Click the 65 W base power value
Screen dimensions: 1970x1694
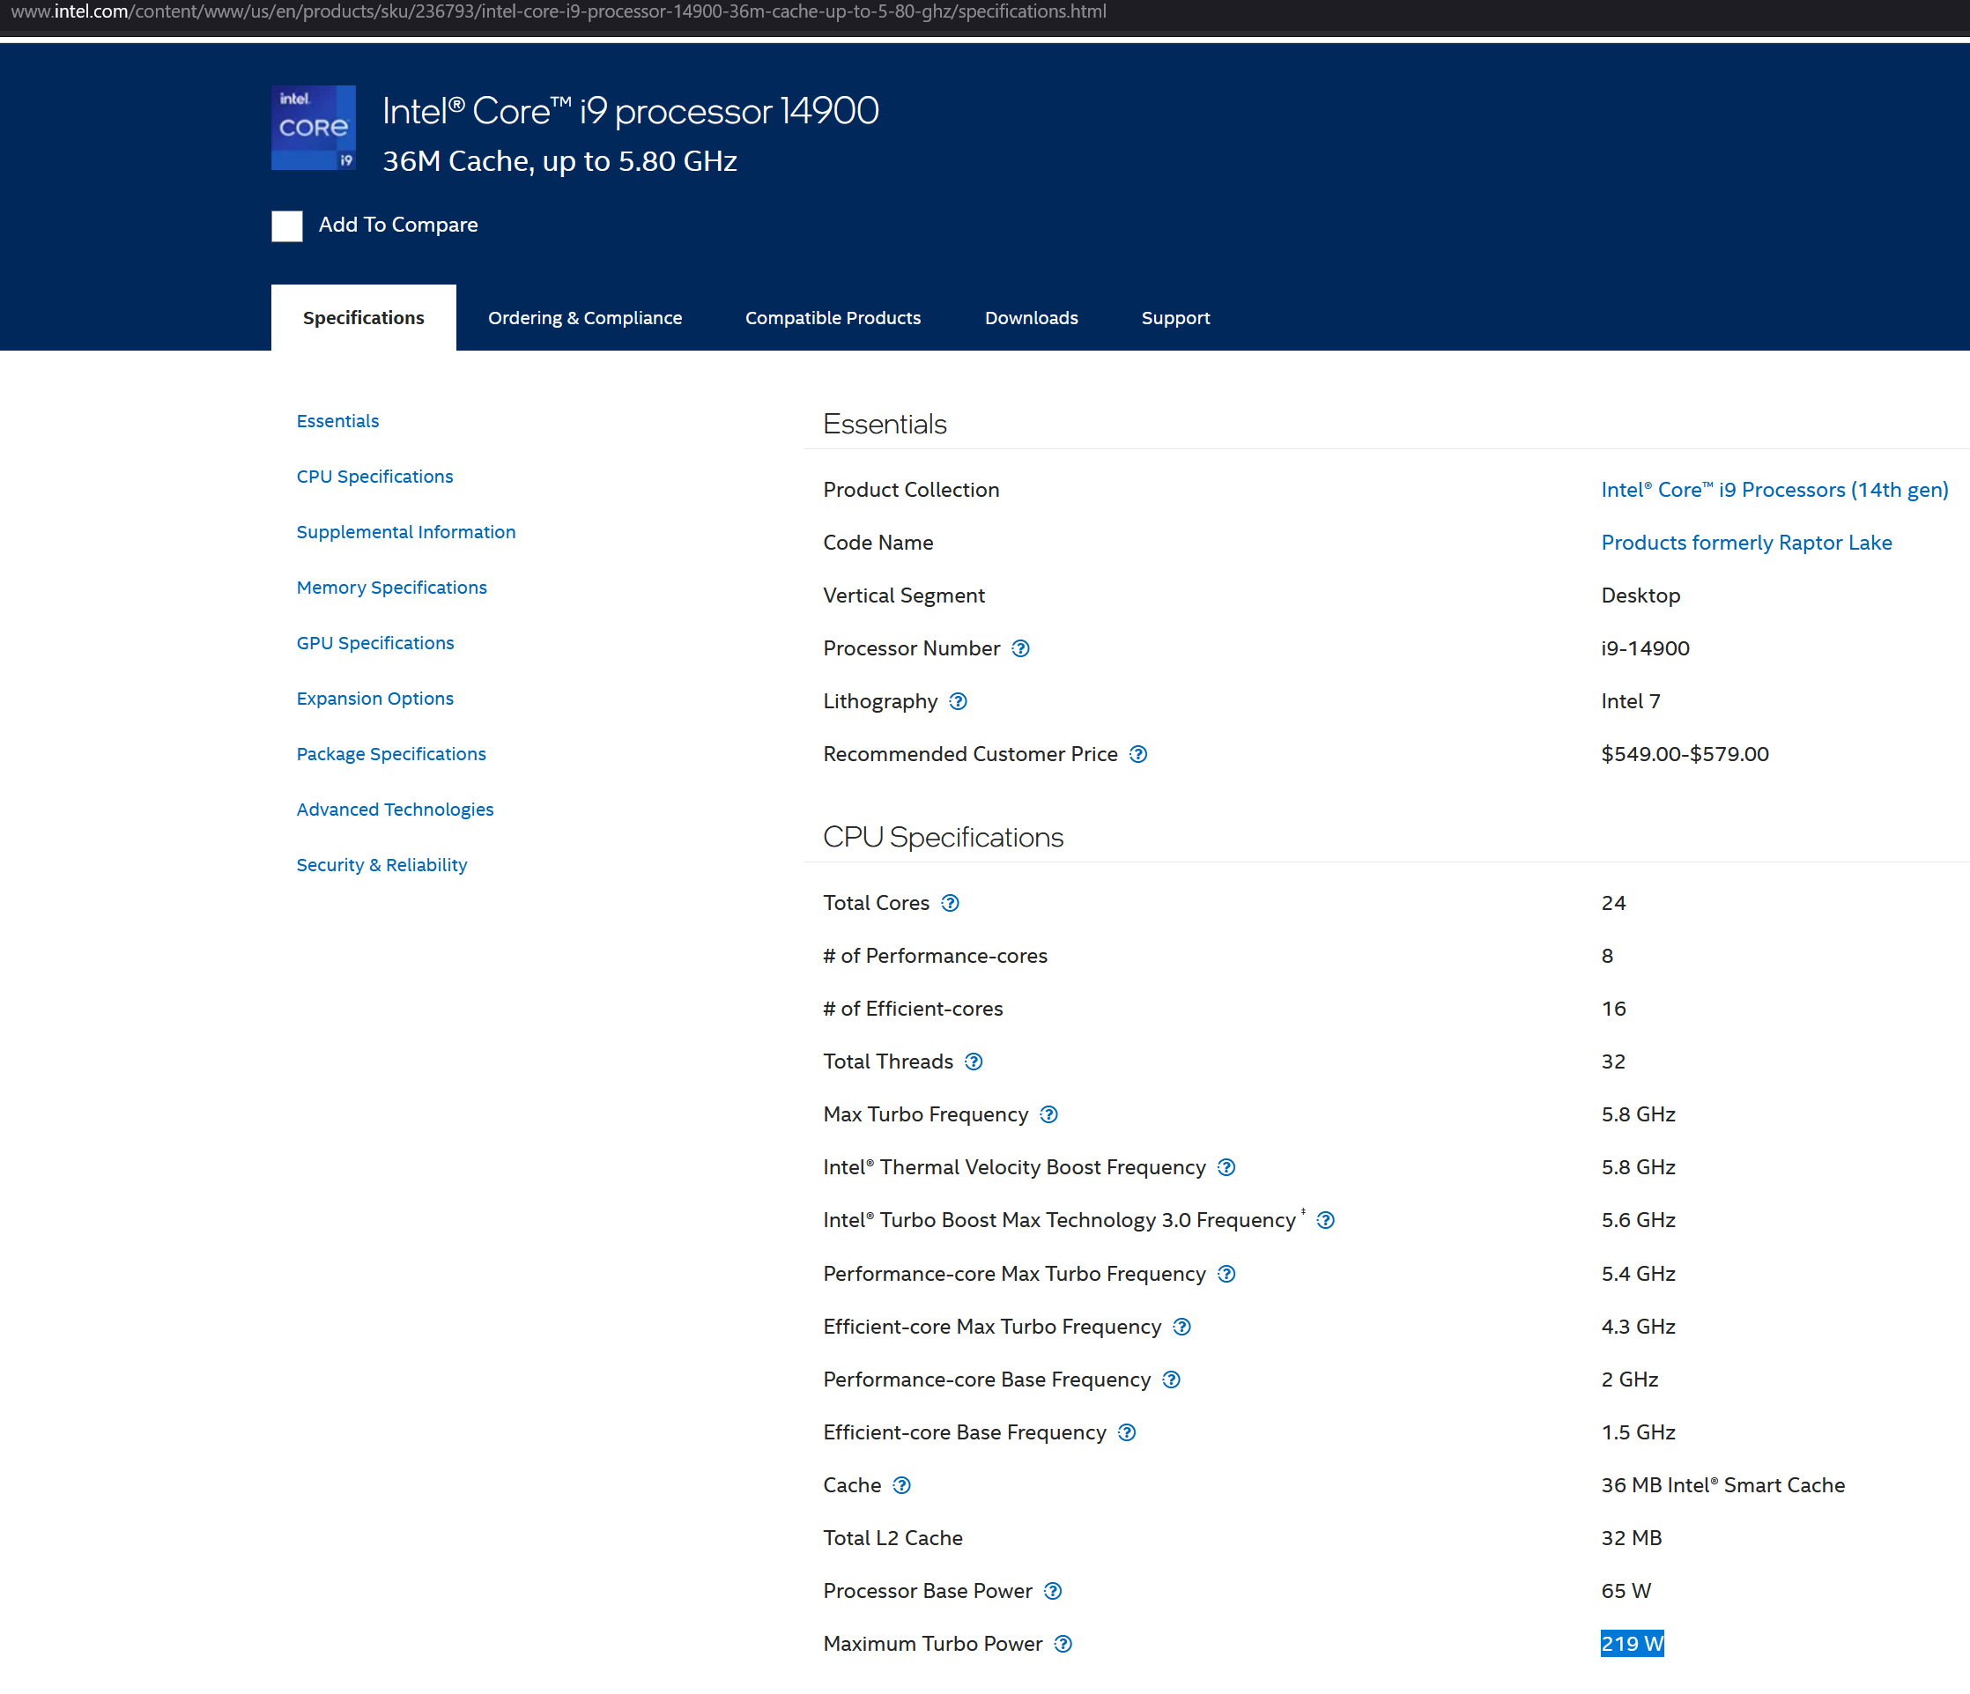click(1626, 1591)
